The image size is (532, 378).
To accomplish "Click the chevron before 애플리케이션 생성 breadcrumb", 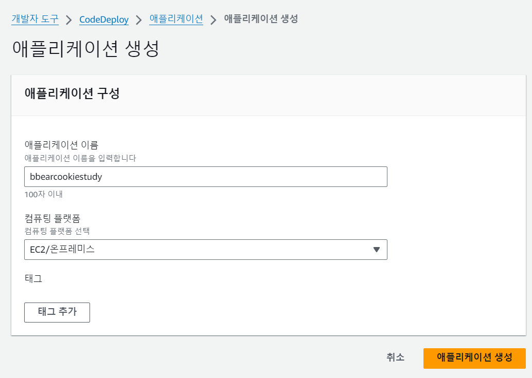I will [214, 20].
